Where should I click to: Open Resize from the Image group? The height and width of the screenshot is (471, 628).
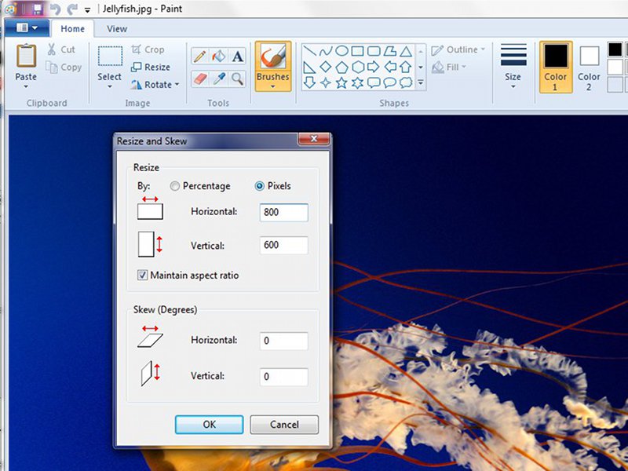pyautogui.click(x=151, y=67)
